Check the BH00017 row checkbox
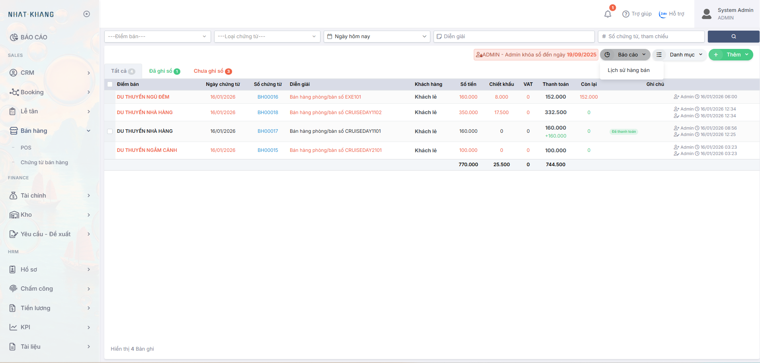 (x=110, y=131)
